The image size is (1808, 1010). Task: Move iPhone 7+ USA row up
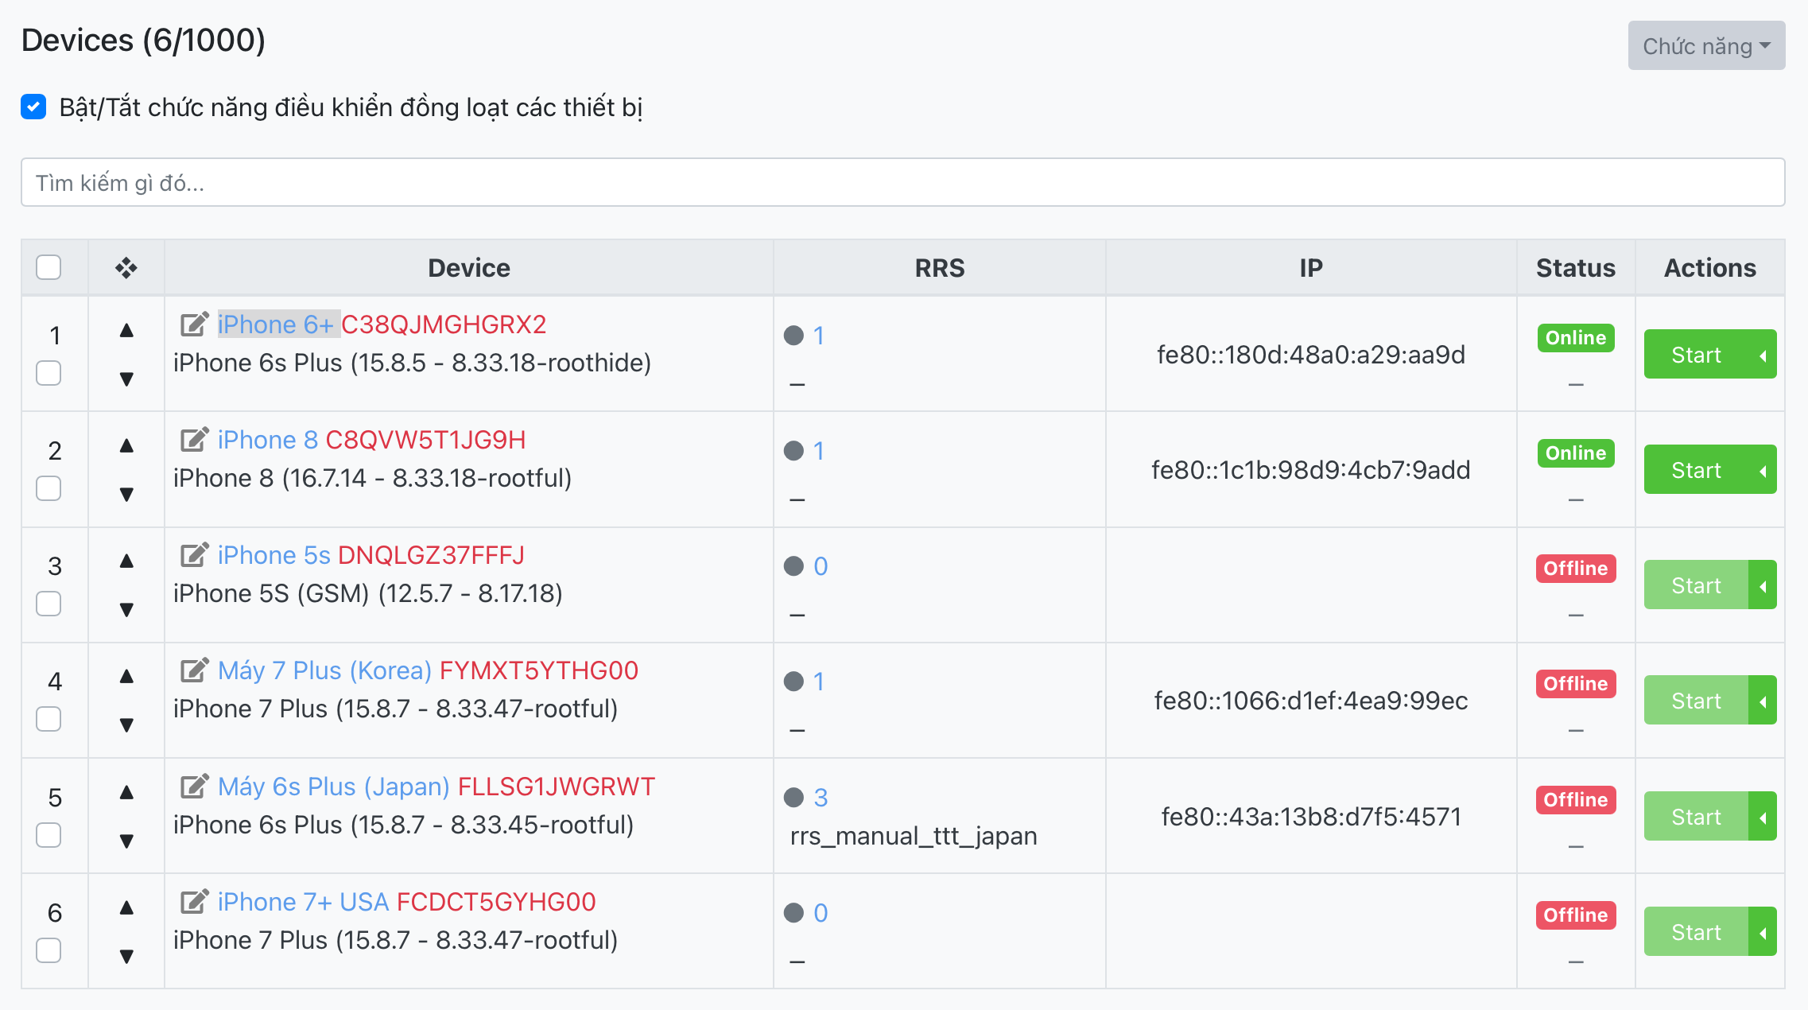[126, 907]
